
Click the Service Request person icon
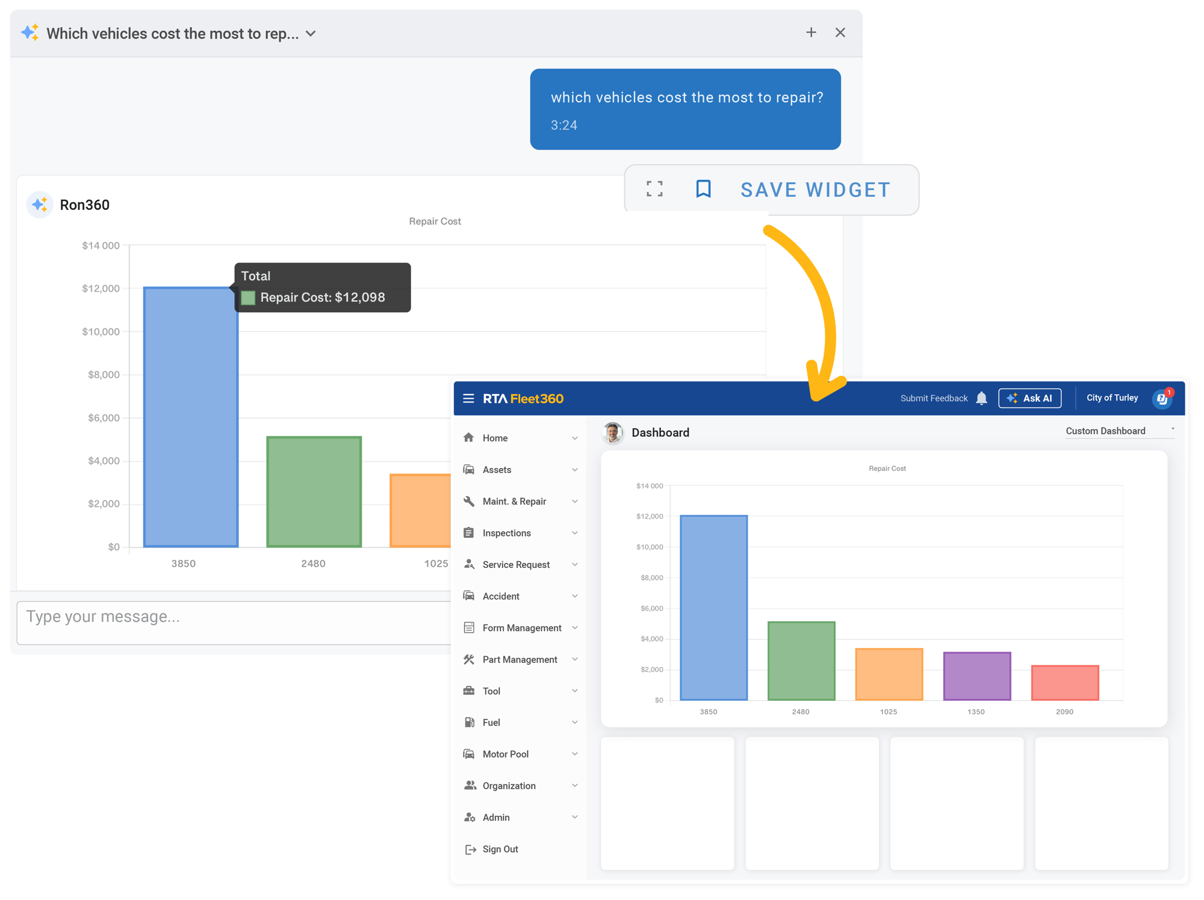click(x=469, y=564)
